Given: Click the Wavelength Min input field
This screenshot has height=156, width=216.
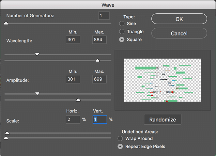Looking at the screenshot, I should (73, 40).
